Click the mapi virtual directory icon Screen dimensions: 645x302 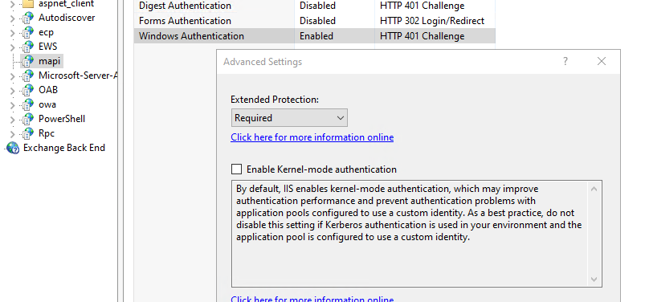click(x=28, y=61)
